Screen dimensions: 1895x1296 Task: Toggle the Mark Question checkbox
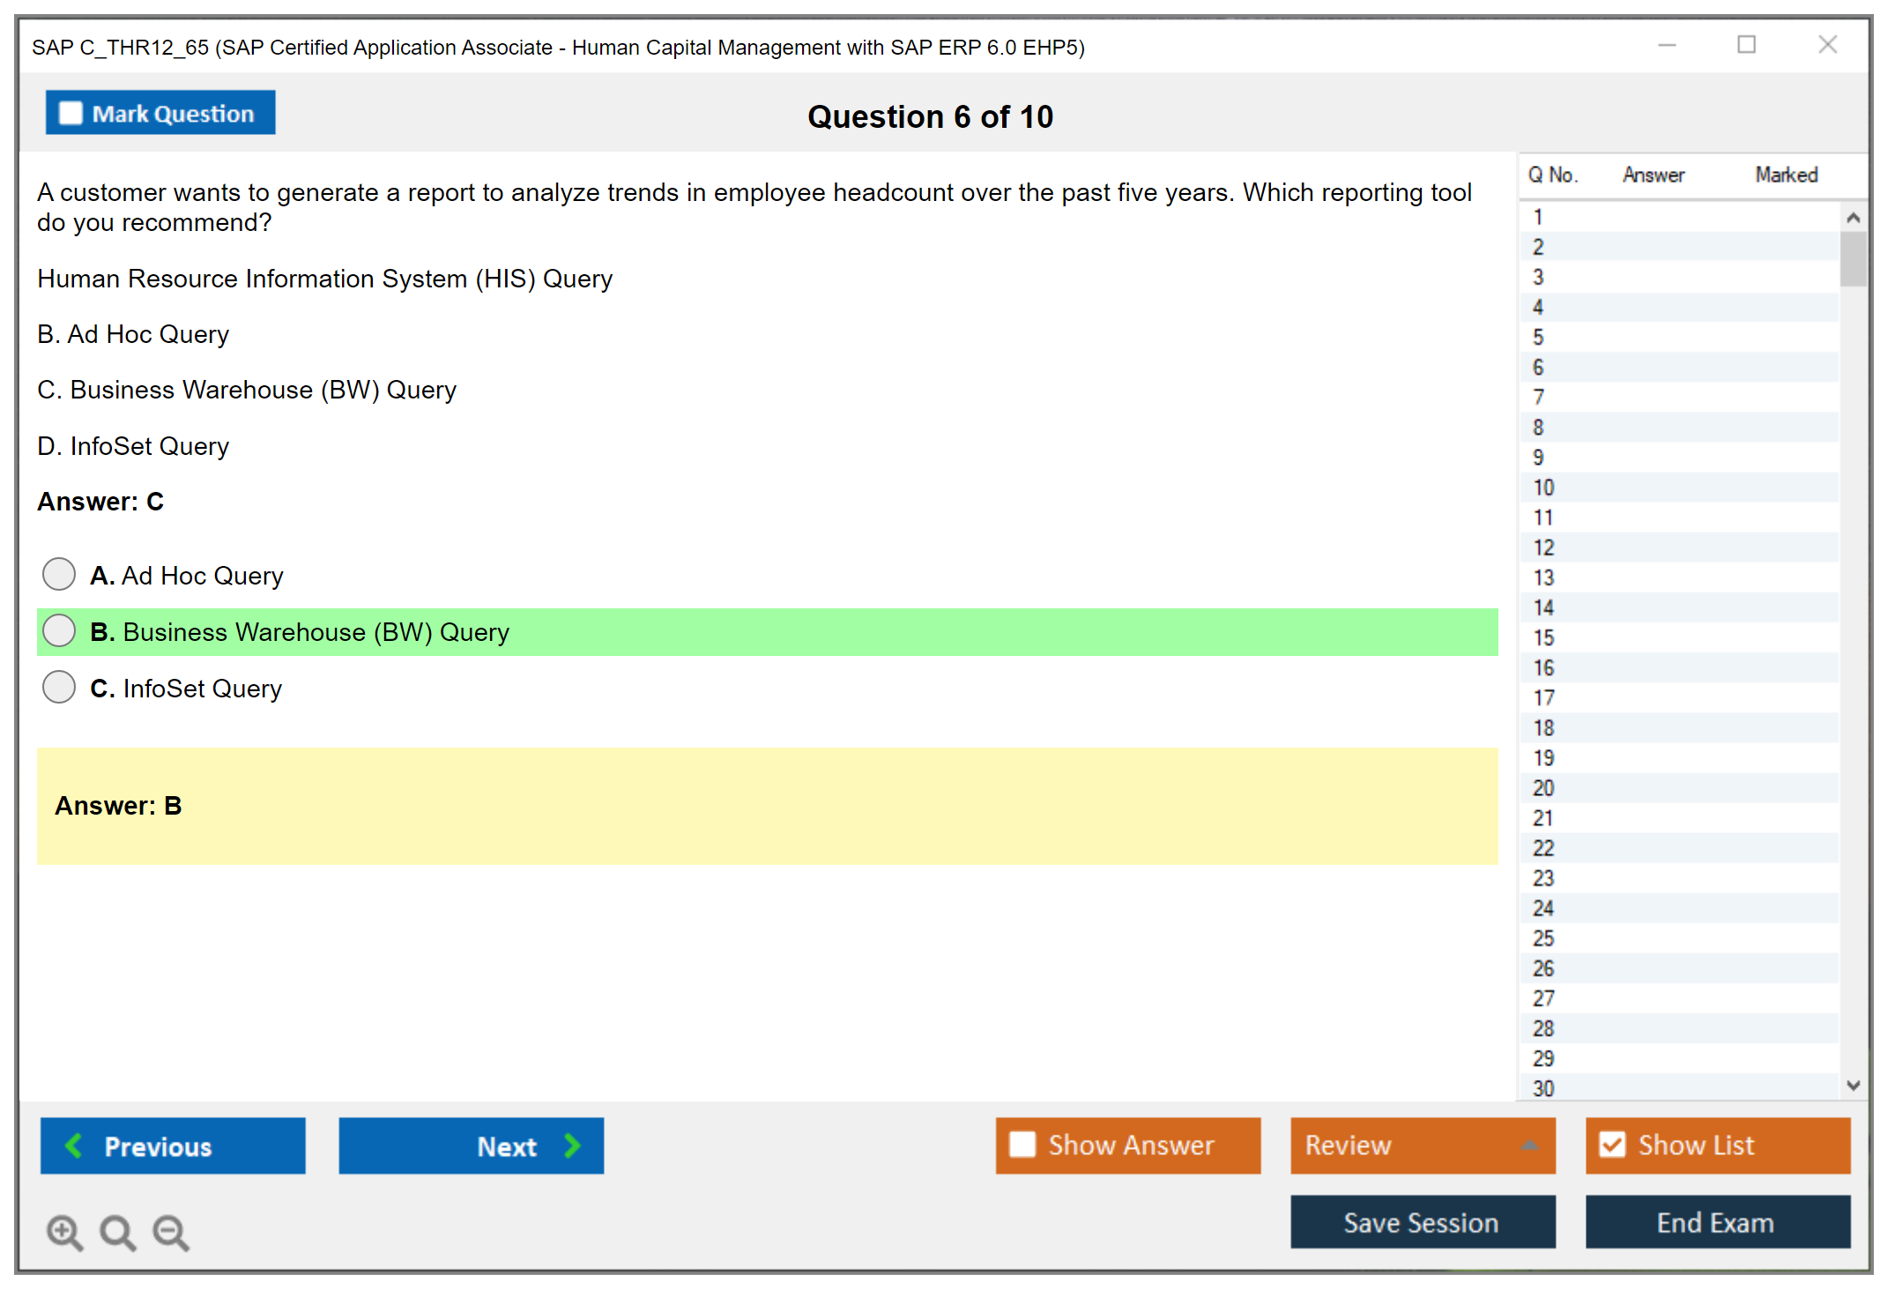point(71,114)
